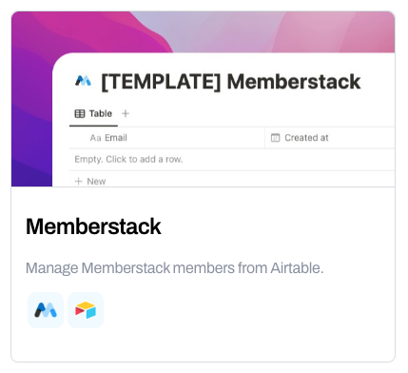This screenshot has width=408, height=373.
Task: Click the blank area below the integration icons
Action: coord(203,345)
